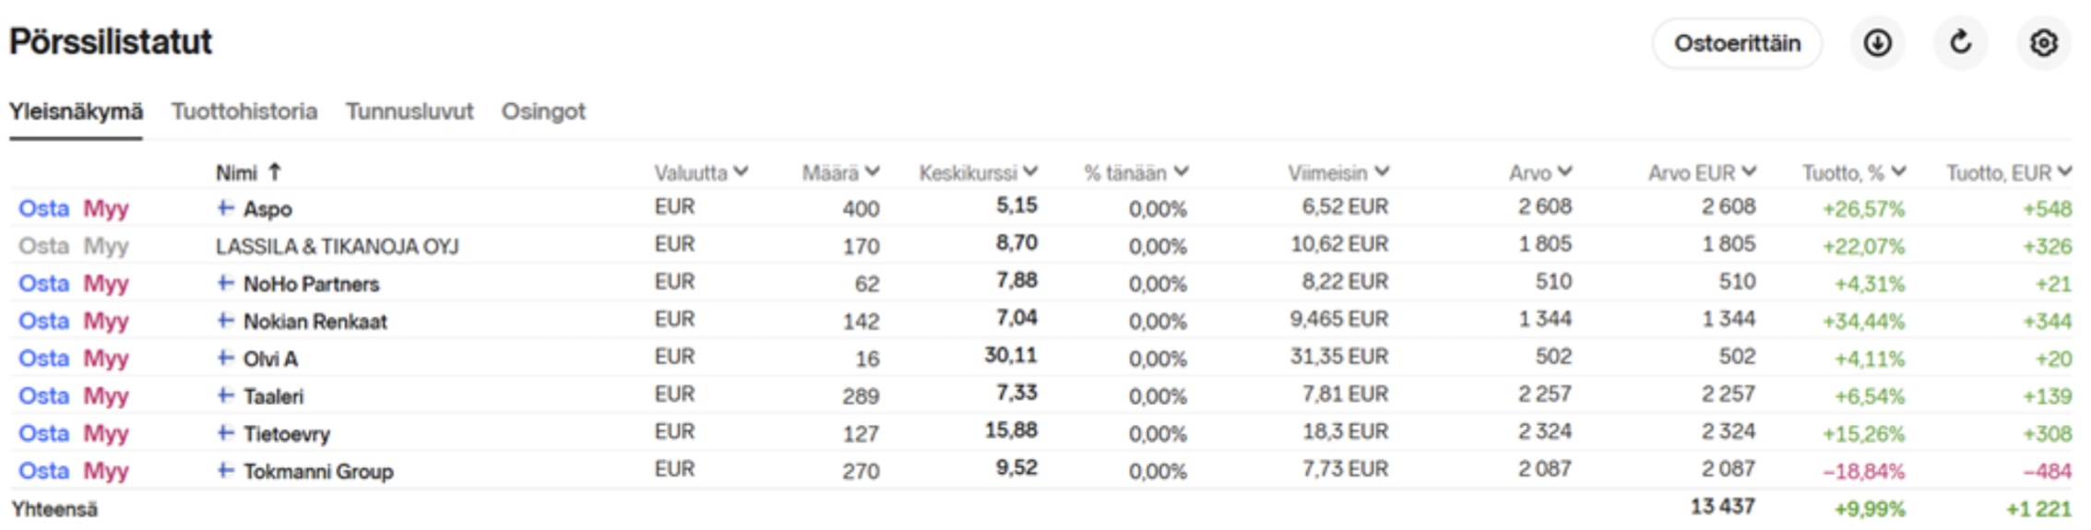This screenshot has height=530, width=2091.
Task: Click the download icon next to Ostoerittäin
Action: tap(1877, 43)
